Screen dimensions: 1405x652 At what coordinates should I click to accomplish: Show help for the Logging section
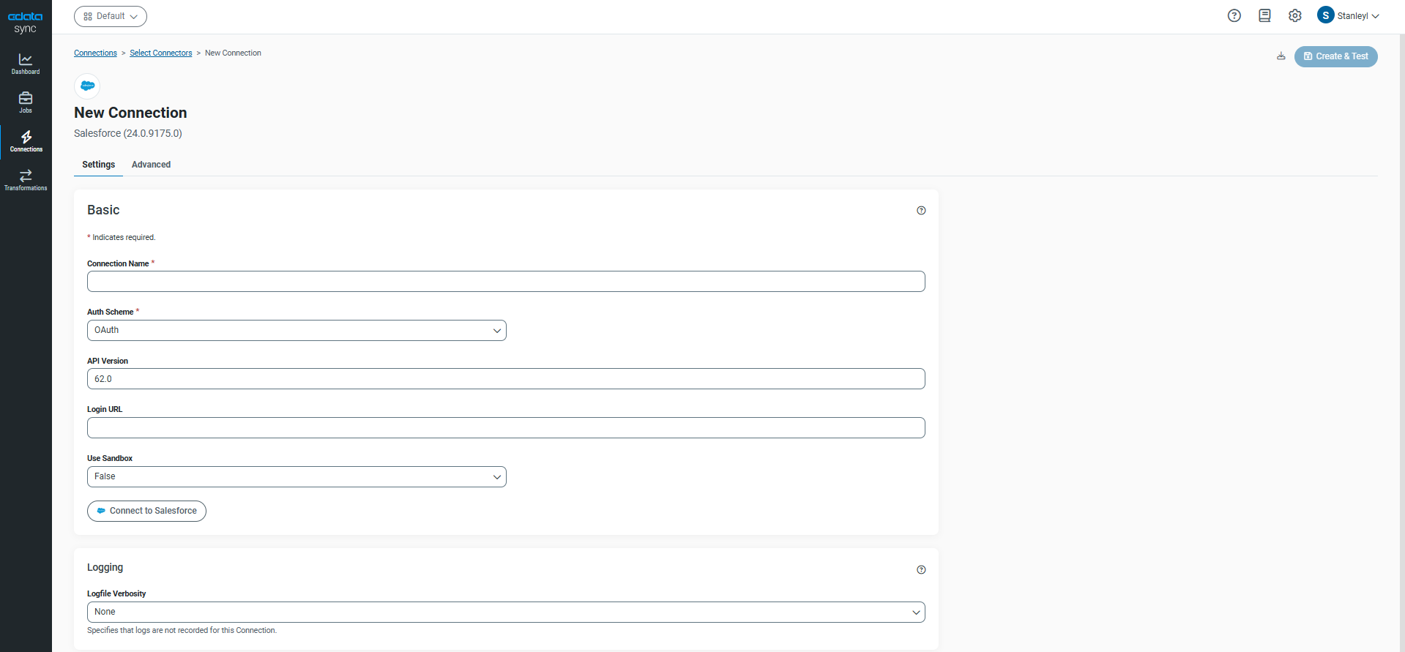[x=921, y=570]
